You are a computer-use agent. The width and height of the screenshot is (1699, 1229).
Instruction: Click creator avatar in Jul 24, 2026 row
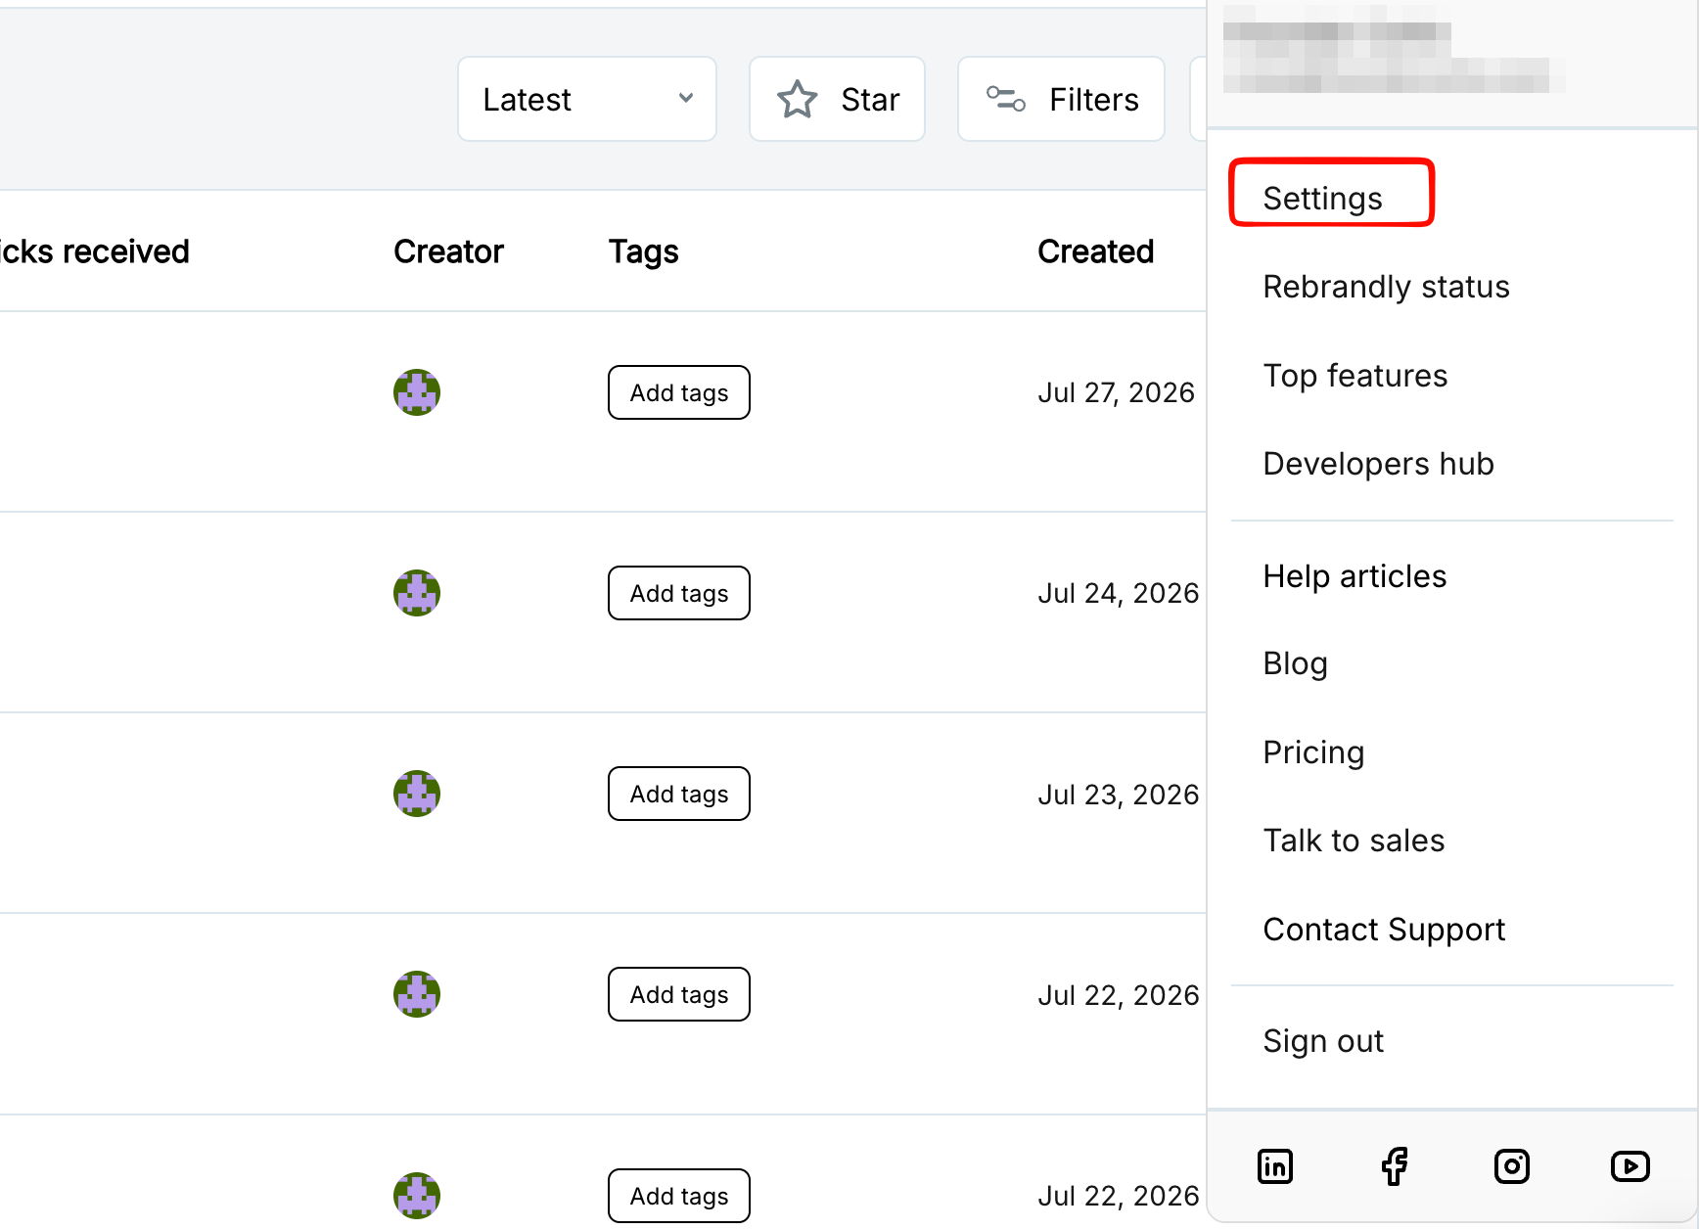(x=417, y=593)
